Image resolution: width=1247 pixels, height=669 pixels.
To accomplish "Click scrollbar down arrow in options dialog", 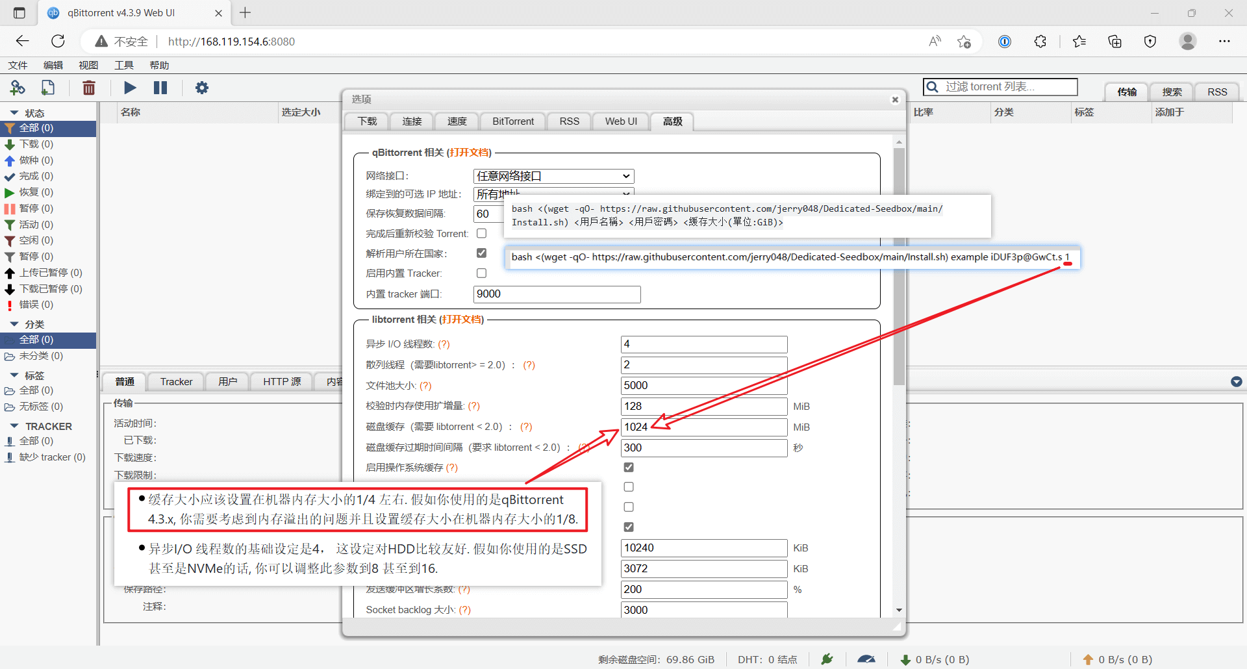I will (899, 610).
